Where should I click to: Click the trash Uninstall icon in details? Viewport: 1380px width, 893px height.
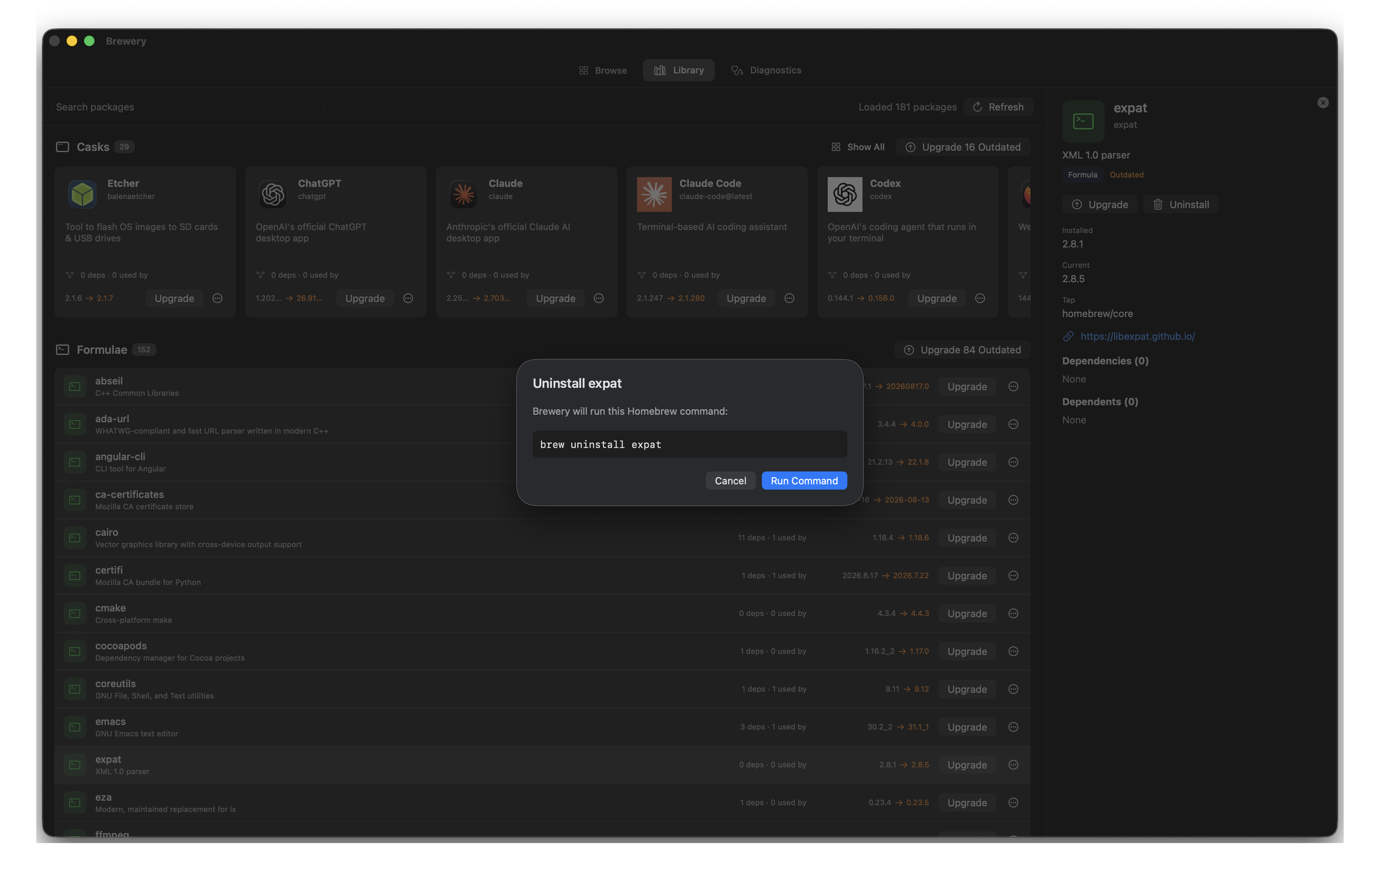pyautogui.click(x=1157, y=205)
